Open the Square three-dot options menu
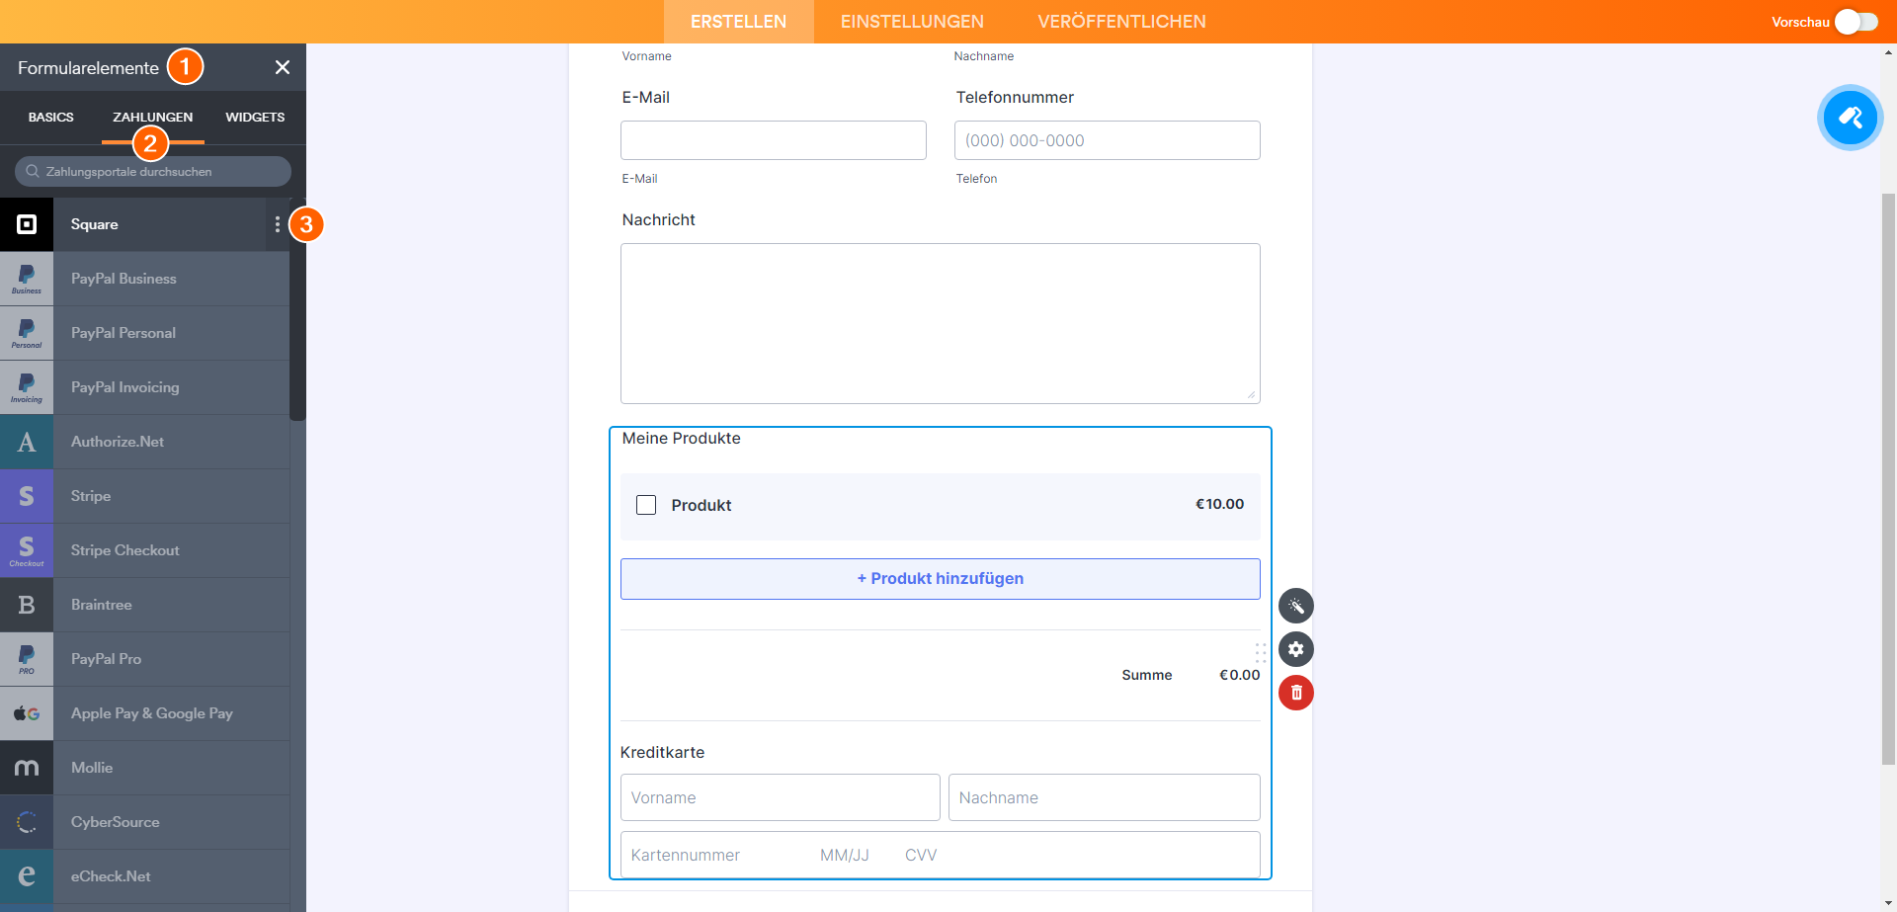 278,224
